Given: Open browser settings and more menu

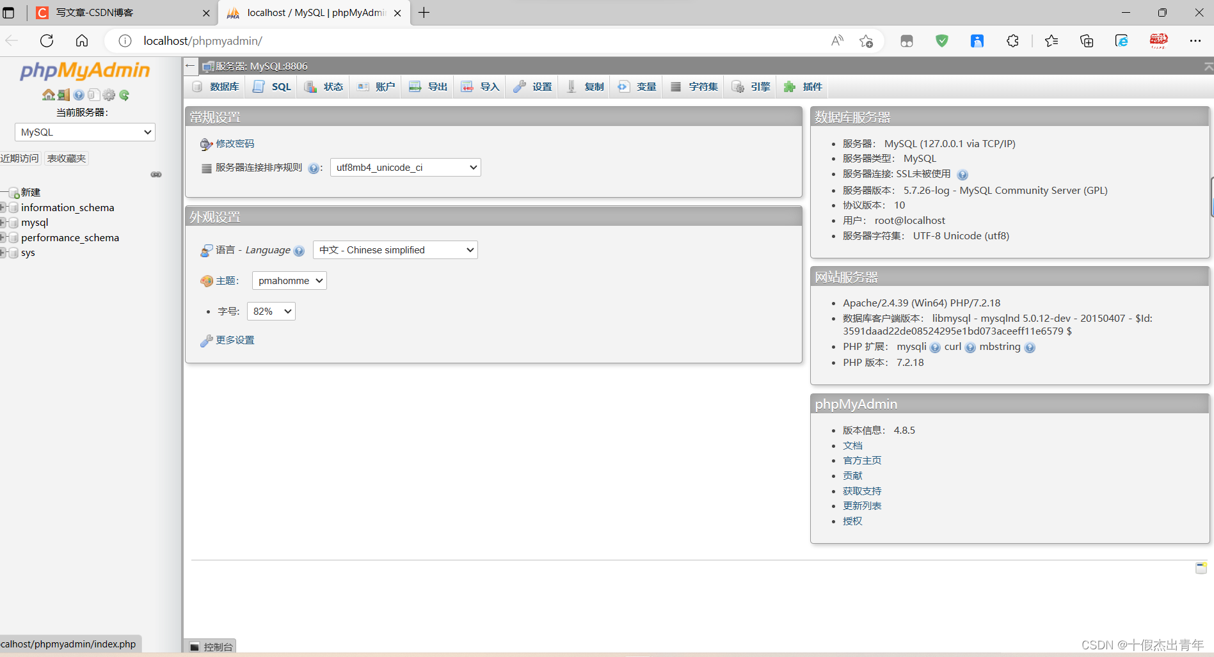Looking at the screenshot, I should click(1195, 41).
